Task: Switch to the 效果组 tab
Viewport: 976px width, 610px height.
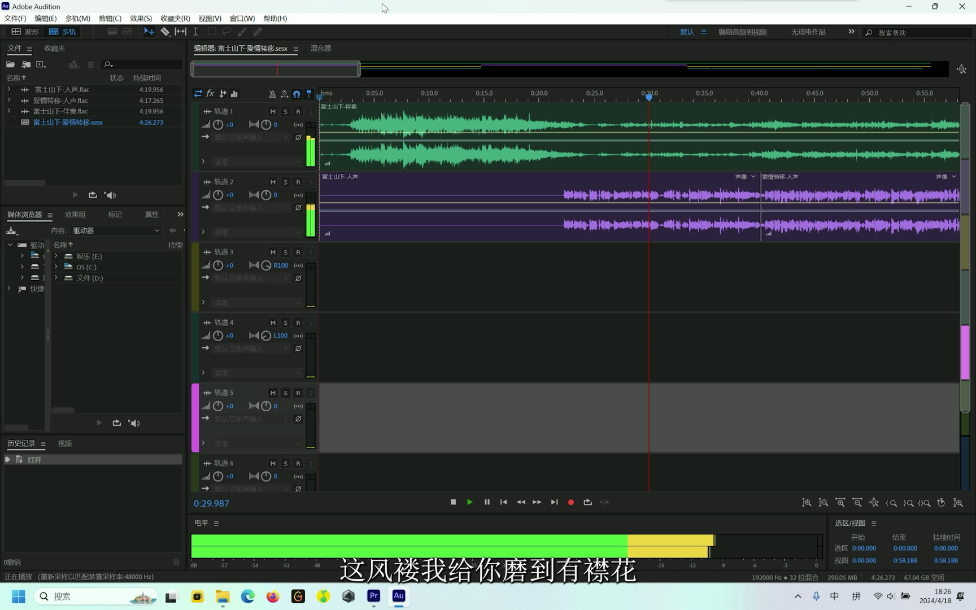Action: tap(75, 215)
